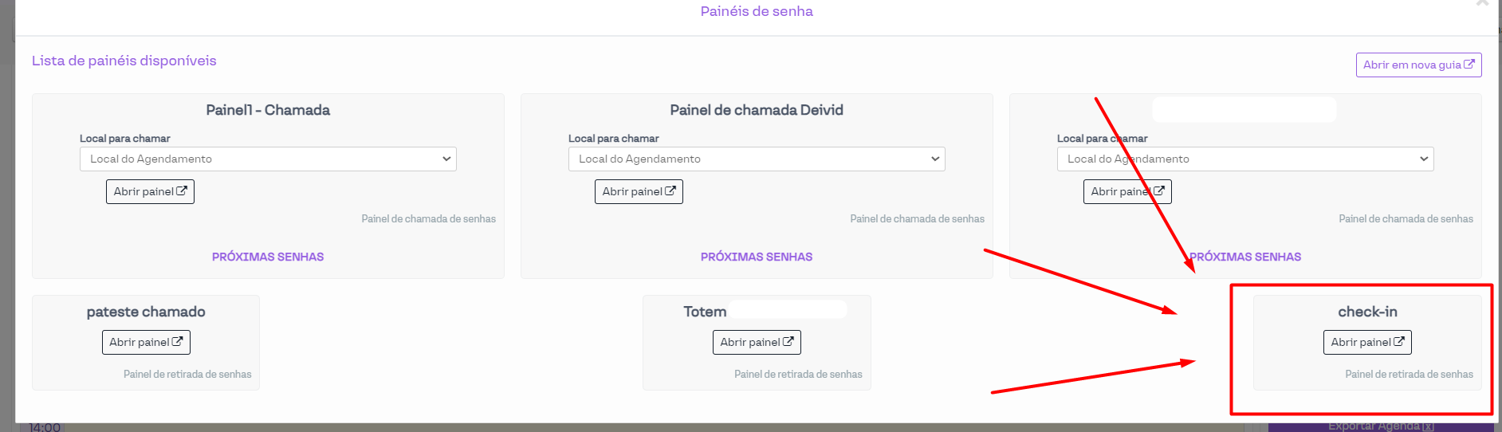Click Abrir painel icon under Painel1 - Chamada
Viewport: 1502px width, 432px height.
[x=182, y=191]
